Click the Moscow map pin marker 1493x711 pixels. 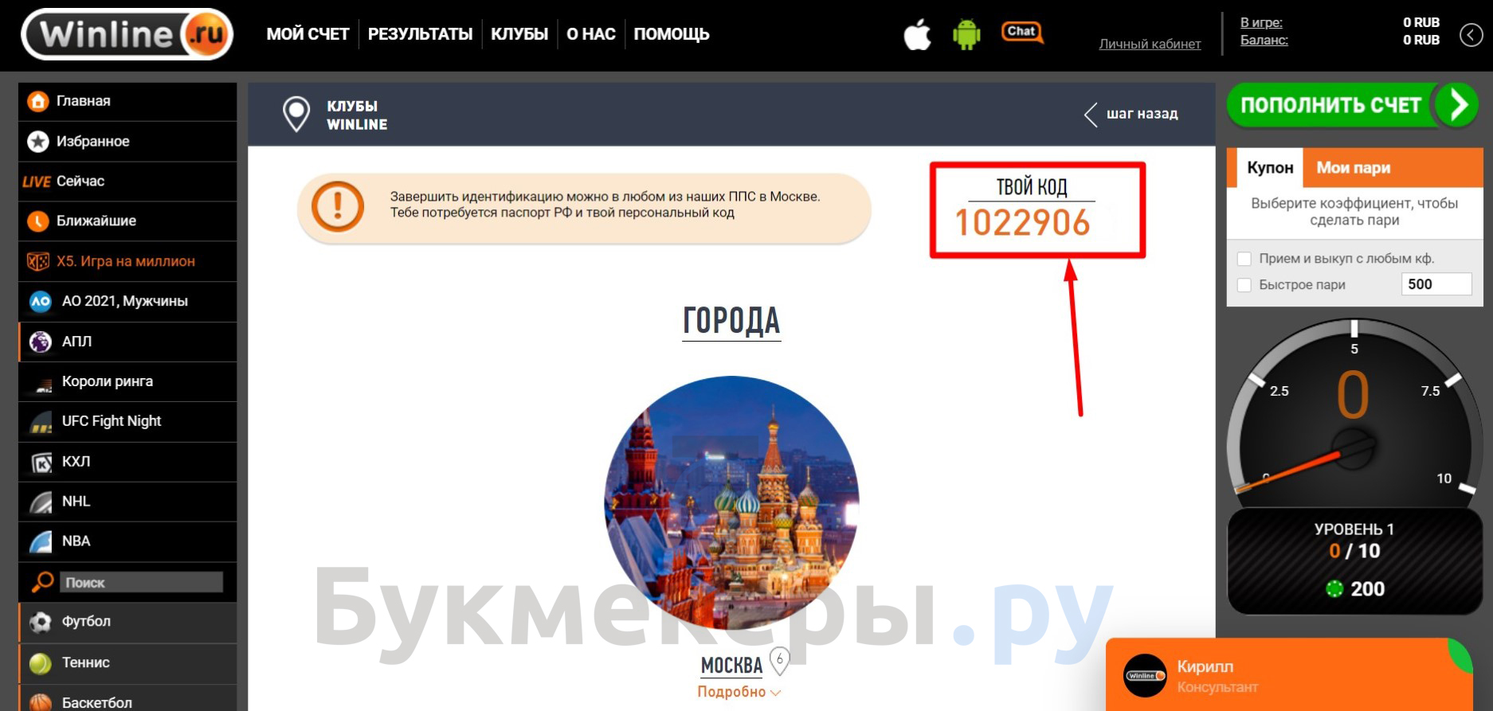(x=779, y=660)
